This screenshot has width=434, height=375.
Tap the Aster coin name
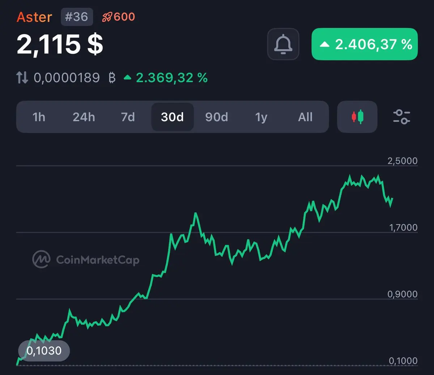[34, 17]
